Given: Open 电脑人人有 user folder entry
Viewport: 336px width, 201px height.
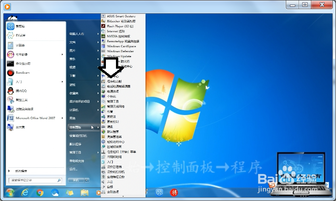Looking at the screenshot, I should coord(77,34).
